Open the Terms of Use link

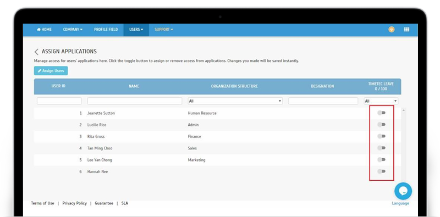point(42,203)
